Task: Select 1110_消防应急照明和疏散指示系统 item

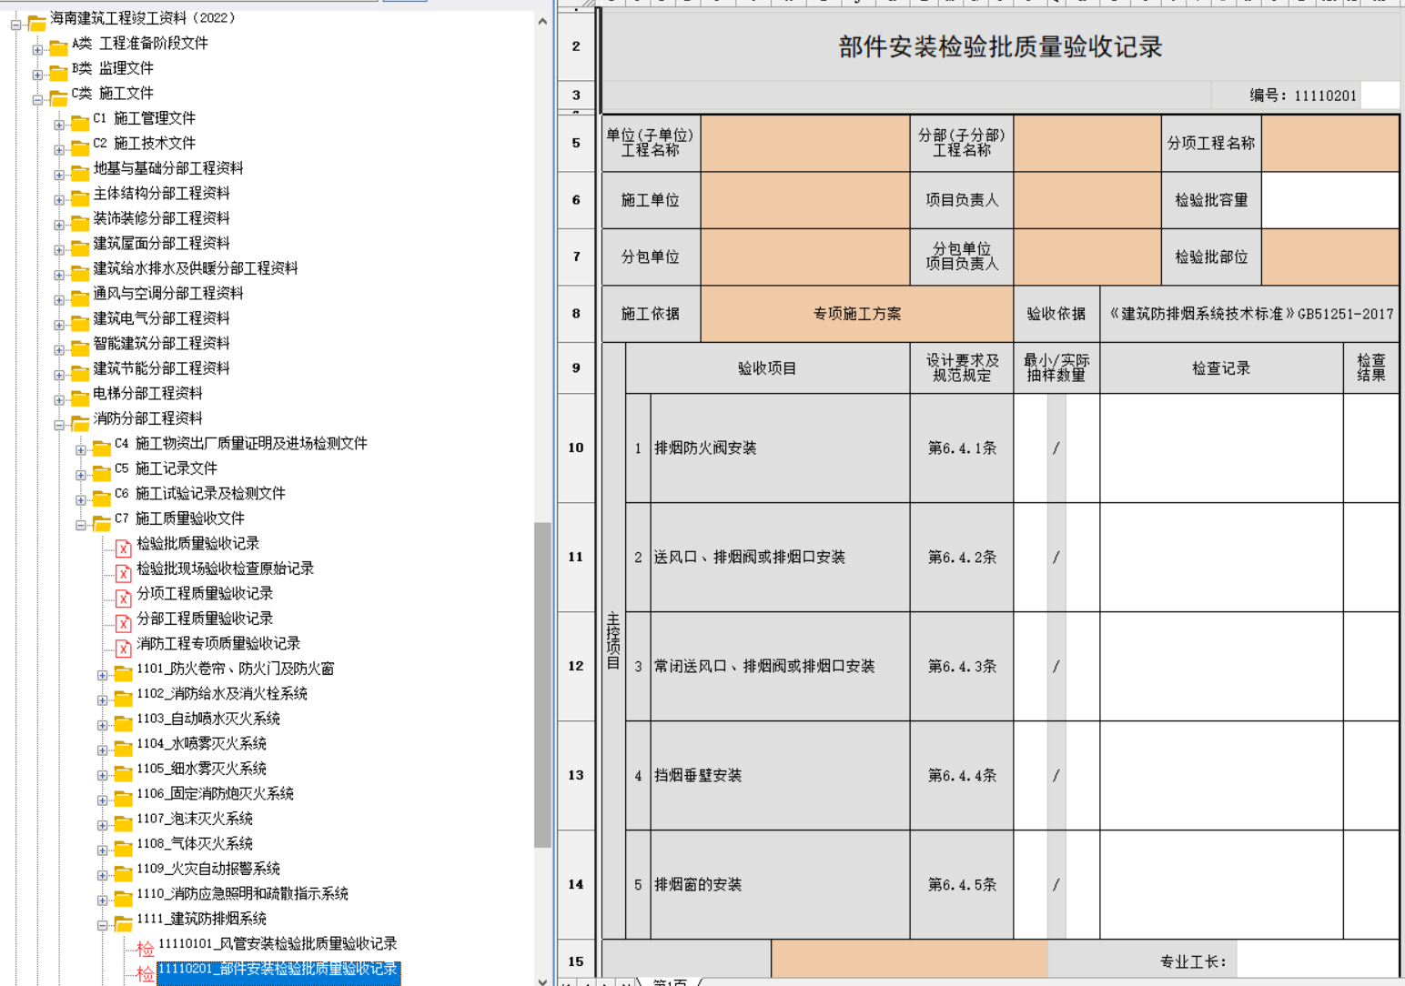Action: point(242,893)
